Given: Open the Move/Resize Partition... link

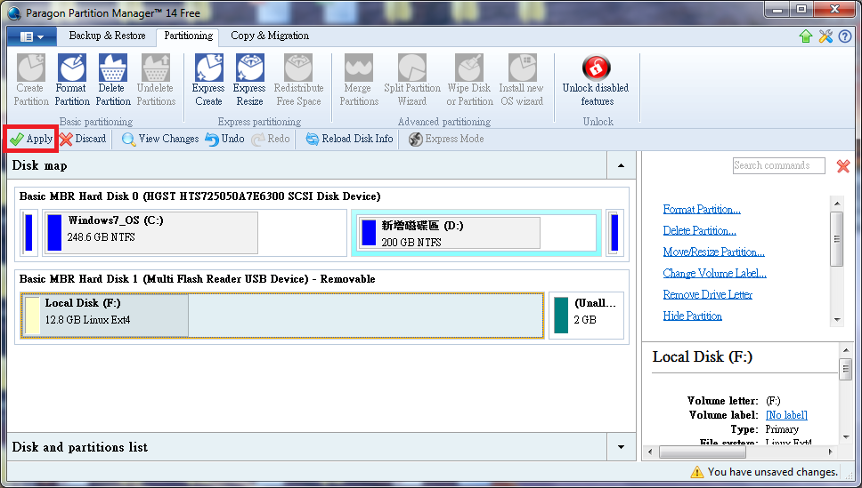Looking at the screenshot, I should click(x=713, y=252).
